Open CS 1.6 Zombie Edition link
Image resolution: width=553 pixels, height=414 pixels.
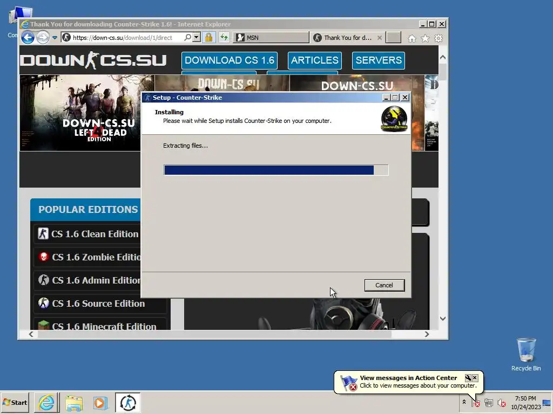point(96,257)
